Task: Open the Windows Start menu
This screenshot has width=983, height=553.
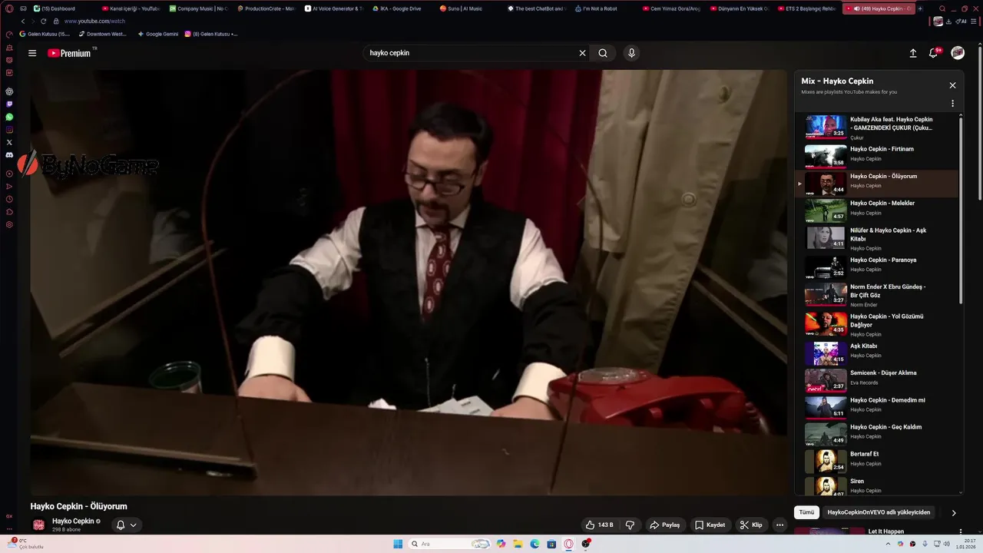Action: click(398, 544)
